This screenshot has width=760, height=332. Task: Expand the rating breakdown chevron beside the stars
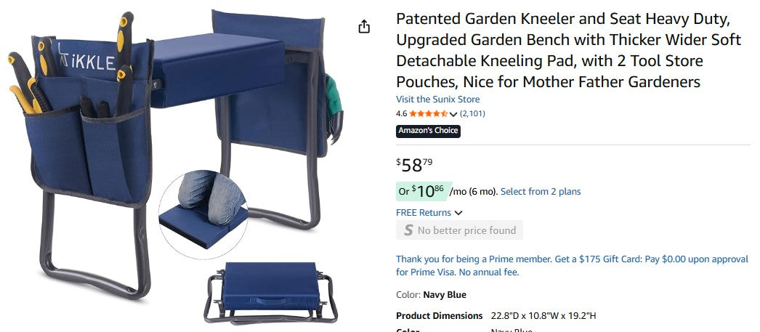pos(453,114)
